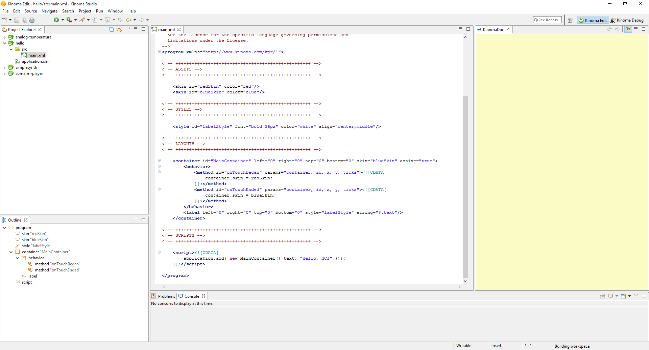Image resolution: width=649 pixels, height=350 pixels.
Task: Select method "onTouchBegan" in Outline
Action: pyautogui.click(x=57, y=264)
